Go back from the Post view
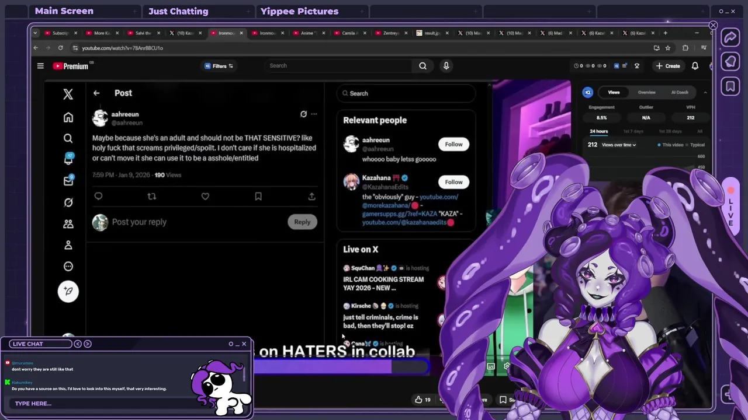The image size is (748, 420). pos(96,93)
